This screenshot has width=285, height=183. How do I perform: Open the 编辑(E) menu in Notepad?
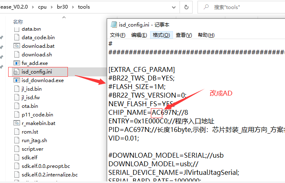(139, 35)
